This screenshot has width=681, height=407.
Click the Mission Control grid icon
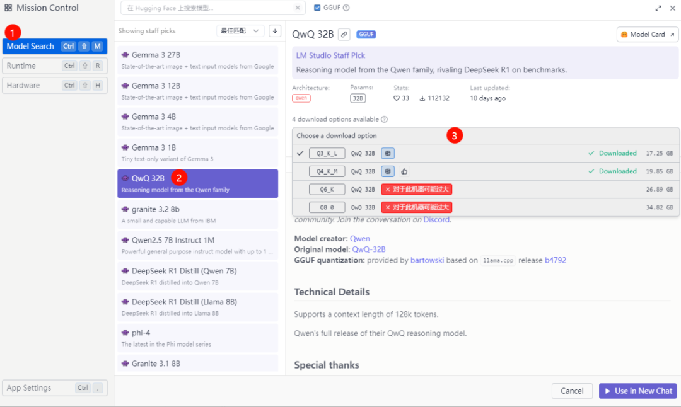point(8,8)
